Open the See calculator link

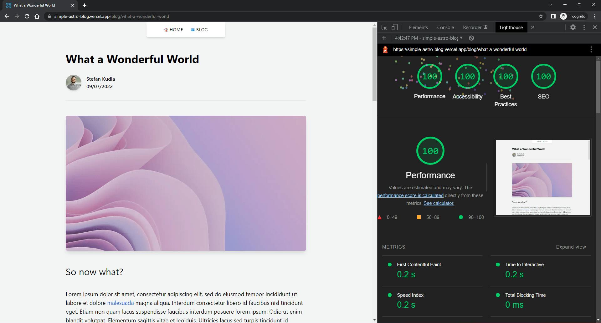(439, 203)
